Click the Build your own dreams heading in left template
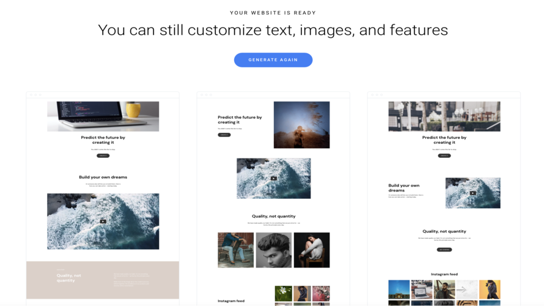The image size is (544, 306). pos(103,177)
